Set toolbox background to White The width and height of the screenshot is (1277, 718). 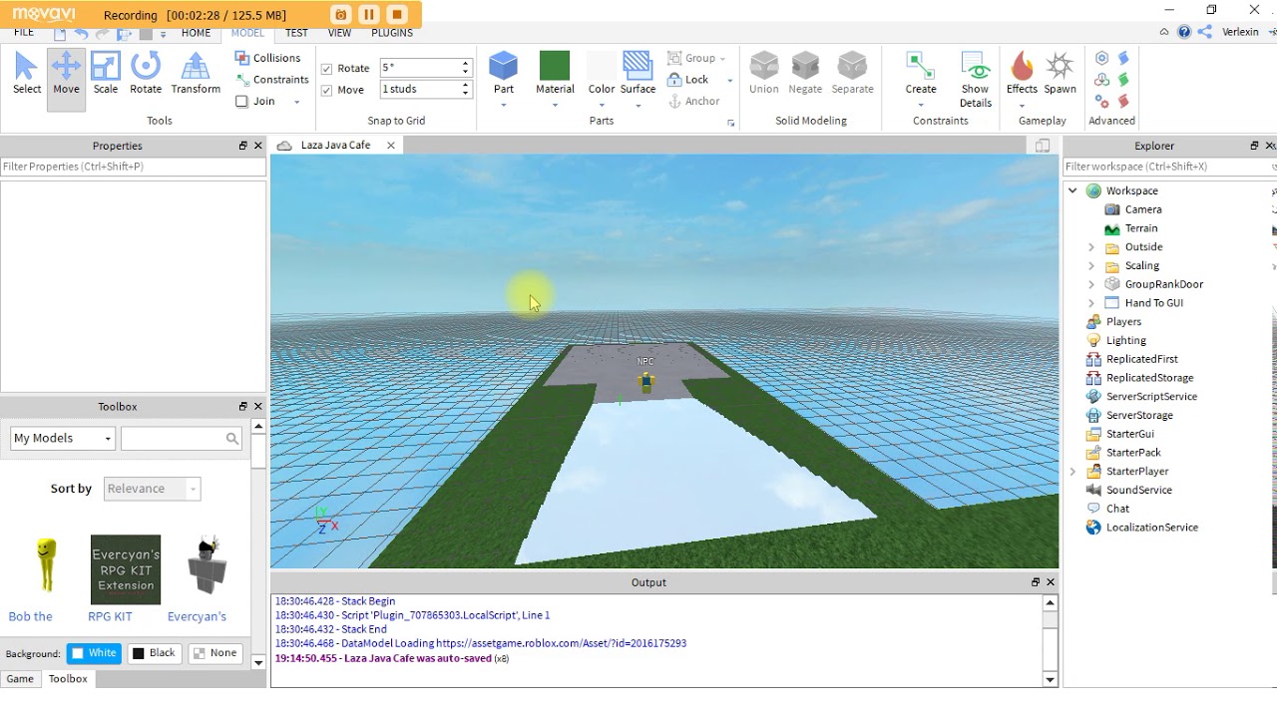click(x=95, y=653)
